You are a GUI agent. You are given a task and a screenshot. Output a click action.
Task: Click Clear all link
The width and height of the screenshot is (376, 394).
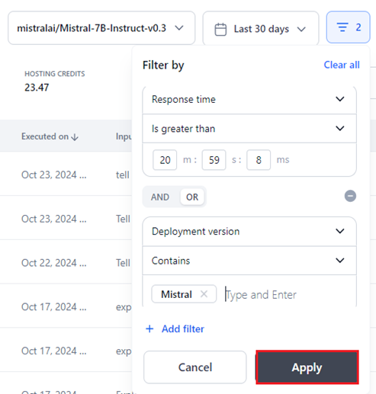342,65
